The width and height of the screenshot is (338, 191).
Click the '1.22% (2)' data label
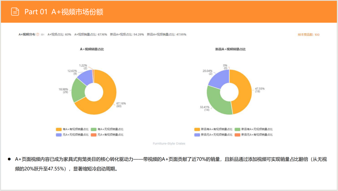83,67
